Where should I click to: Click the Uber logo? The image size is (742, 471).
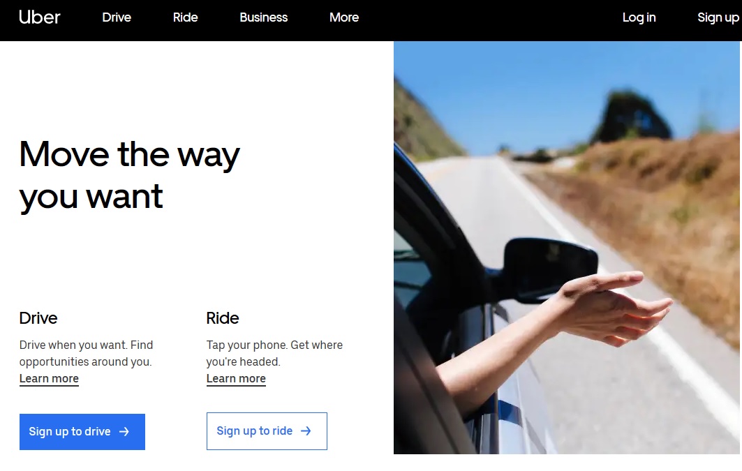tap(39, 17)
